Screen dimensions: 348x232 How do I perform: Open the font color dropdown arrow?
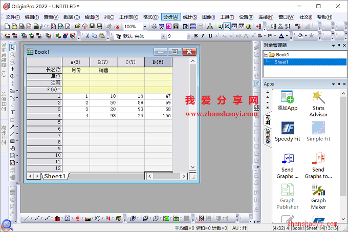point(287,36)
